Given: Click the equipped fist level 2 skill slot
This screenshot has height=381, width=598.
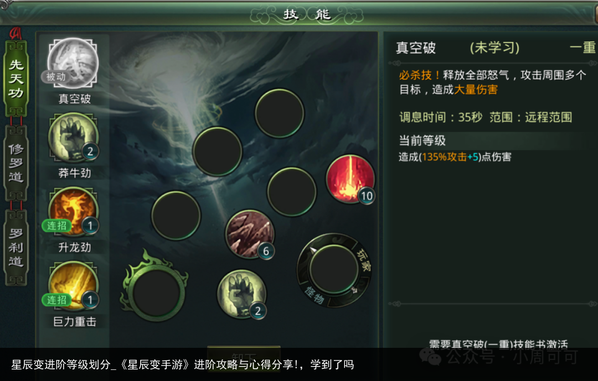Looking at the screenshot, I should 242,294.
